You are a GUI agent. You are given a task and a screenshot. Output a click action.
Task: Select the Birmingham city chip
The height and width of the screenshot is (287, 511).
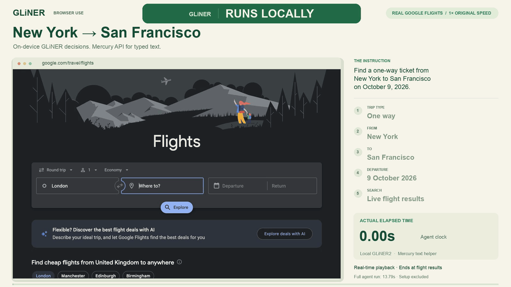(138, 275)
